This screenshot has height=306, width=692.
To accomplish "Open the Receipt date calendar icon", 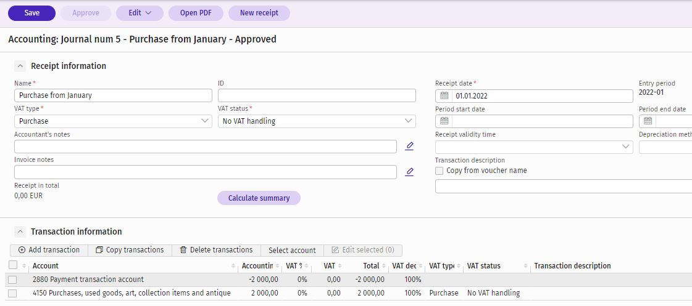I will pyautogui.click(x=444, y=95).
